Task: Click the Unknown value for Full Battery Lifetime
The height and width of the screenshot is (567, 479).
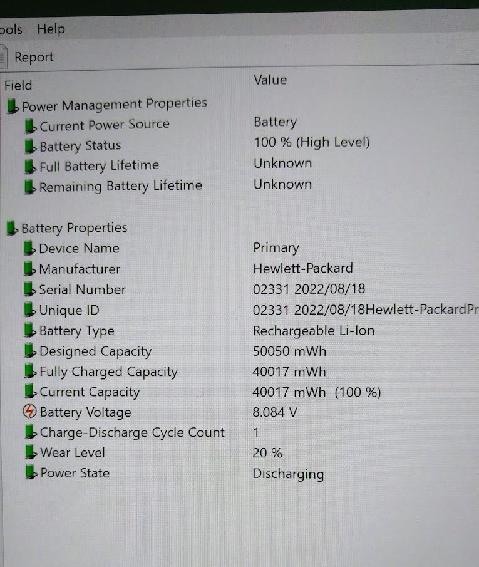Action: (x=282, y=164)
